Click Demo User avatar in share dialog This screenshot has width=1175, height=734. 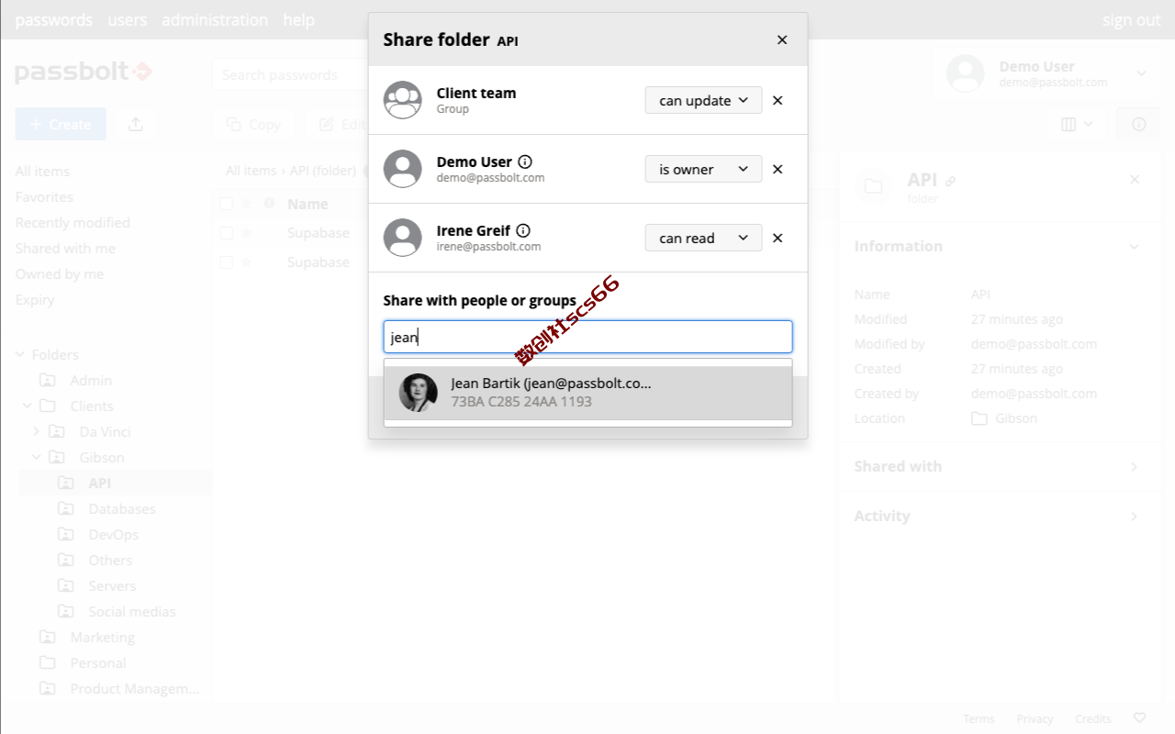click(402, 169)
